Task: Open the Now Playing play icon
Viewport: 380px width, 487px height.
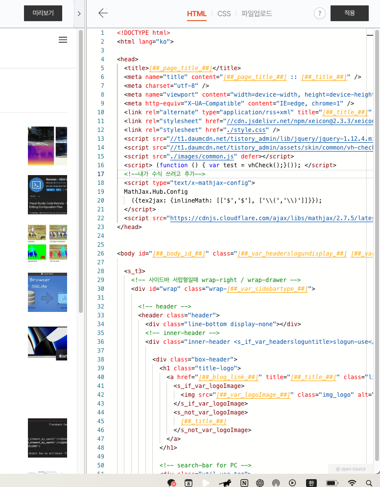Action: pyautogui.click(x=292, y=483)
